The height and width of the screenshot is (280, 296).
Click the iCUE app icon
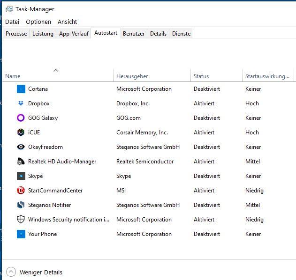click(21, 133)
